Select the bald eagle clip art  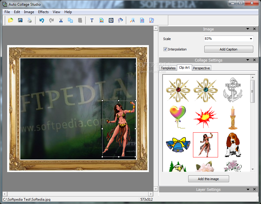coord(178,166)
